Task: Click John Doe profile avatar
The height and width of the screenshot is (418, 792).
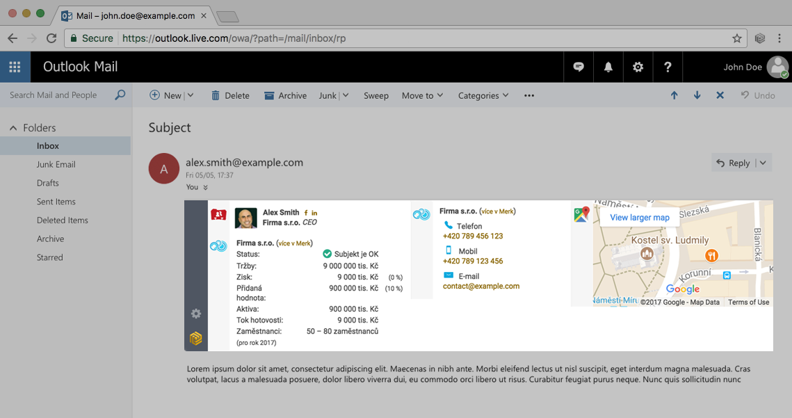Action: (777, 67)
